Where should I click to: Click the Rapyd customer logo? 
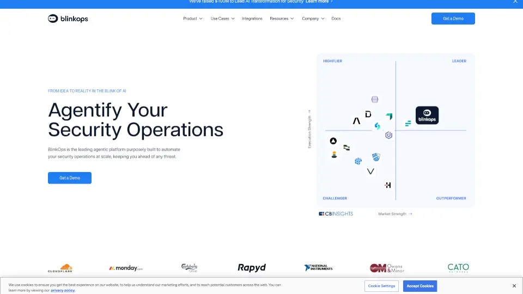click(x=252, y=268)
